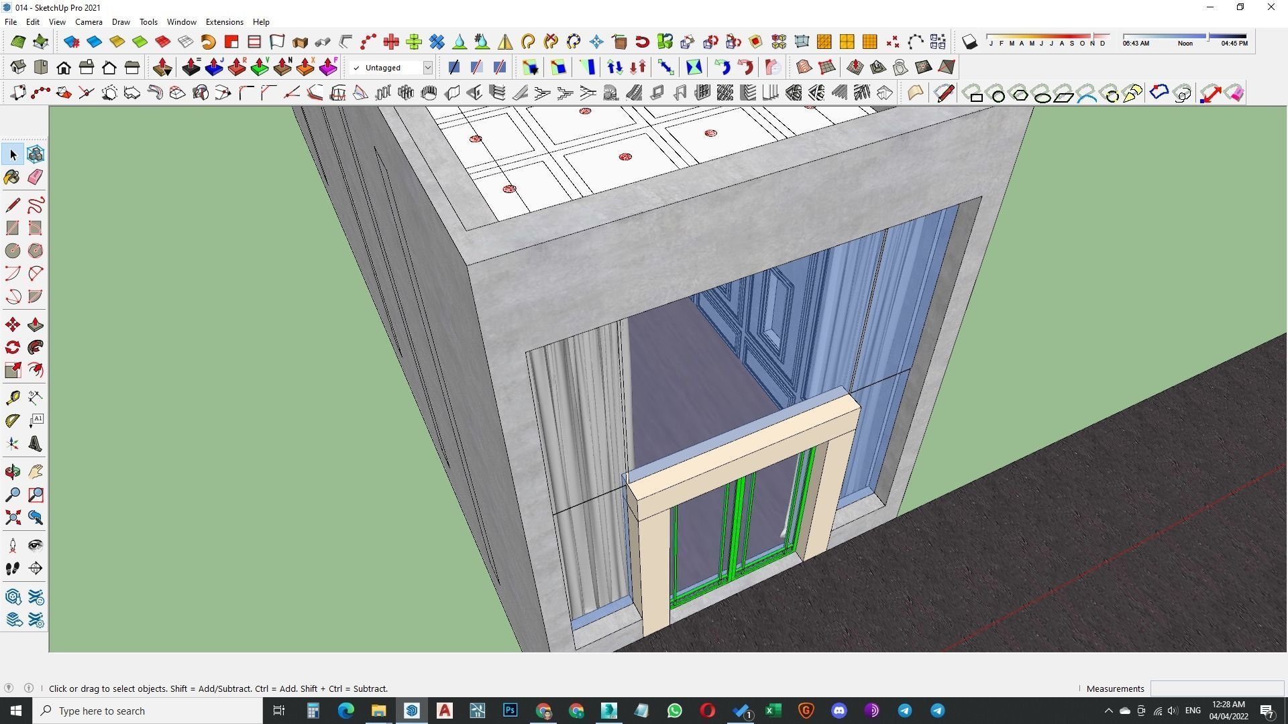Open File Explorer from the taskbar
The height and width of the screenshot is (724, 1288).
379,711
